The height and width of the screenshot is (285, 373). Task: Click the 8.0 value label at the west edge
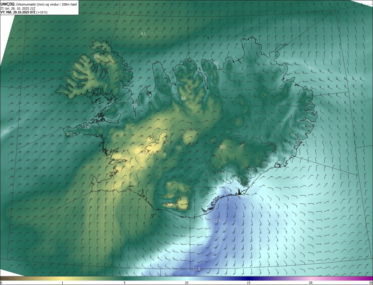pyautogui.click(x=6, y=132)
